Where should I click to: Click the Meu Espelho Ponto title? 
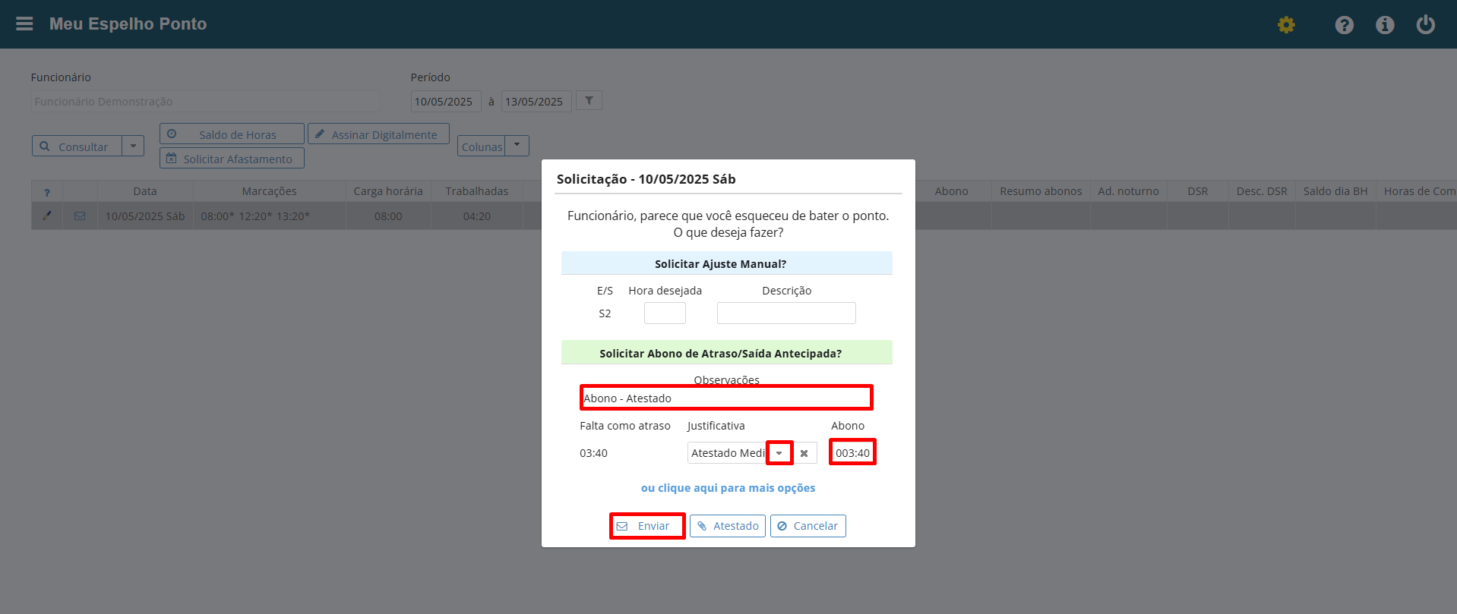coord(128,24)
